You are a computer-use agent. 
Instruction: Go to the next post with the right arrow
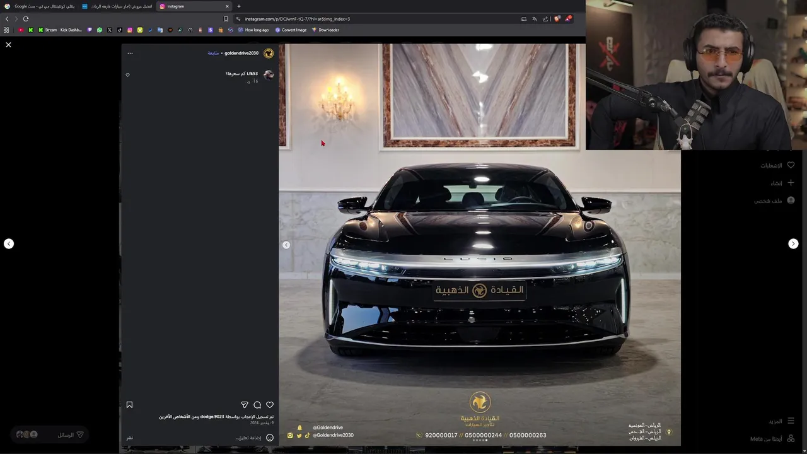[x=793, y=243]
